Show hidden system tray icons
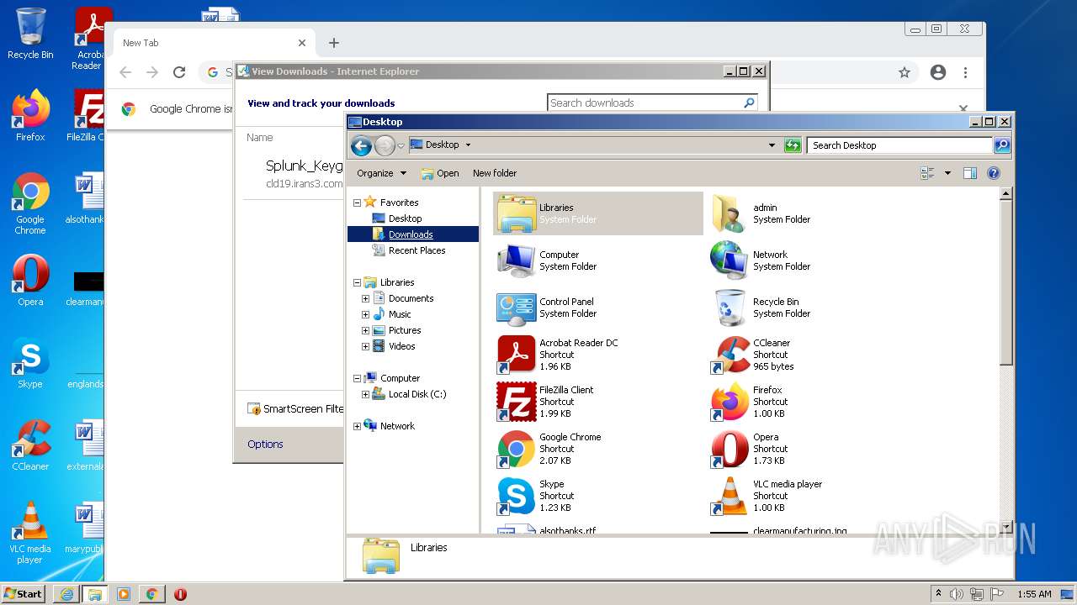 click(938, 594)
